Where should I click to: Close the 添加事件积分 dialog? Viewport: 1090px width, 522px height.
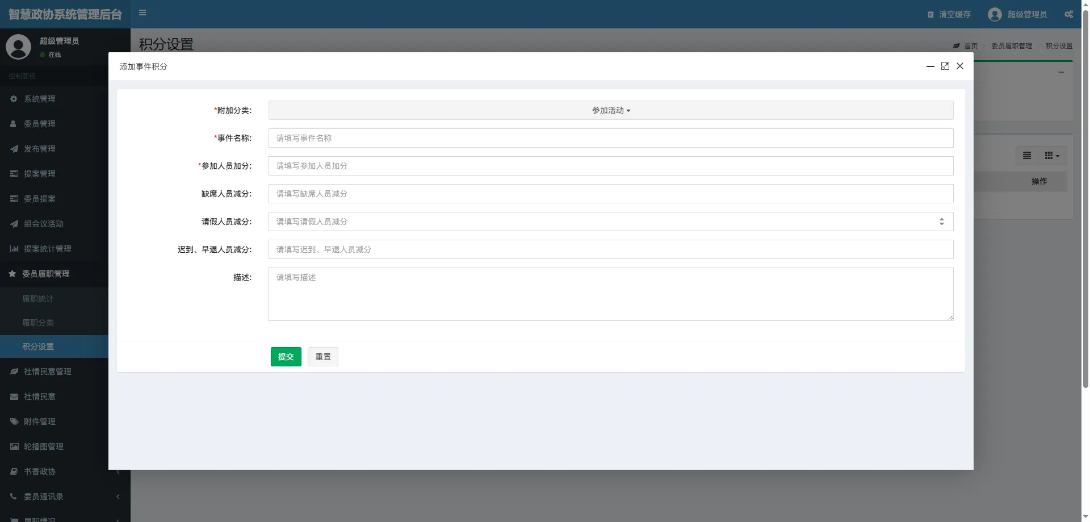[x=960, y=66]
